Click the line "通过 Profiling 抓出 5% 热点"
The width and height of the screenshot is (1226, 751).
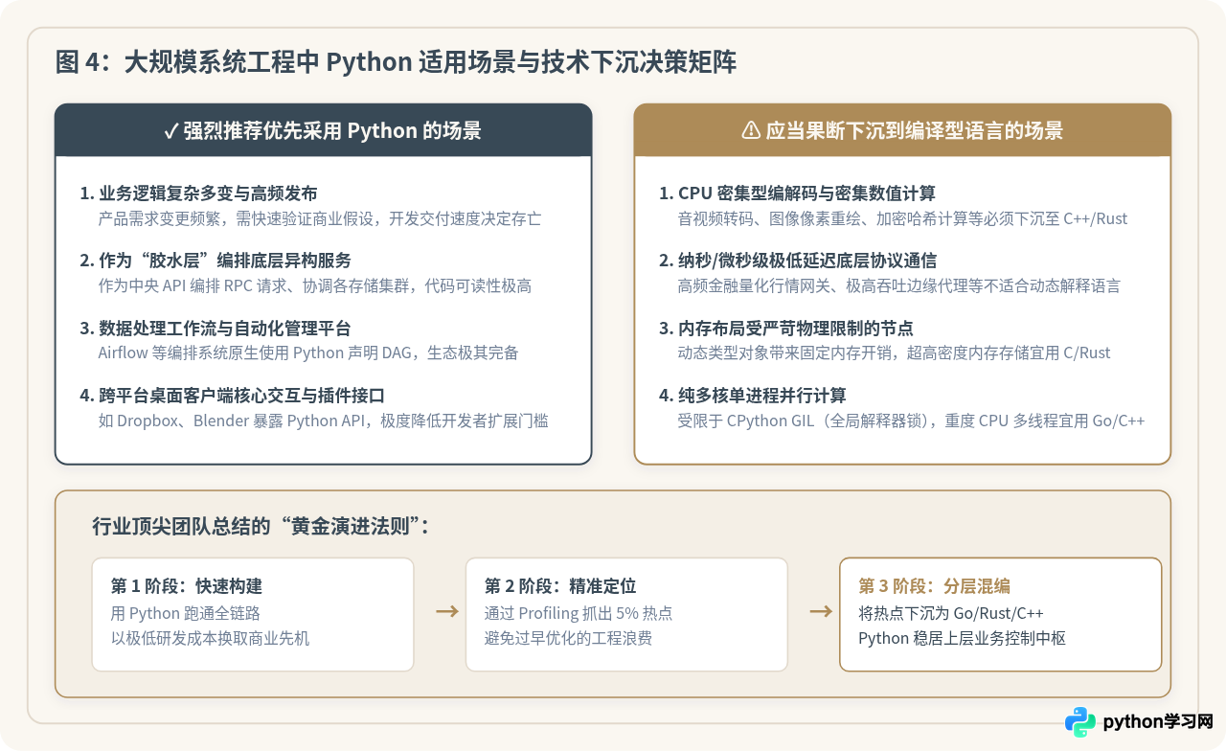579,613
